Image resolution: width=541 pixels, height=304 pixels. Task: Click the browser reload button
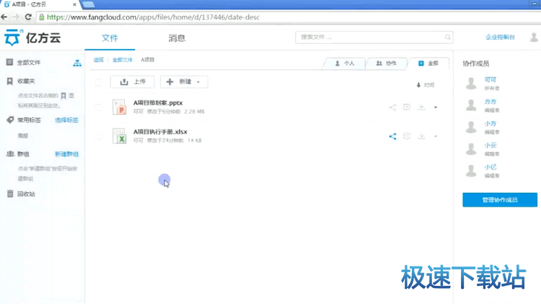(29, 17)
